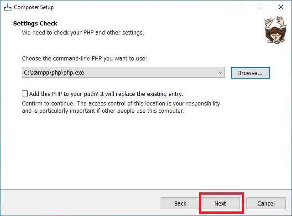Enable the 'Add this PHP to your path' checkbox

click(x=25, y=94)
